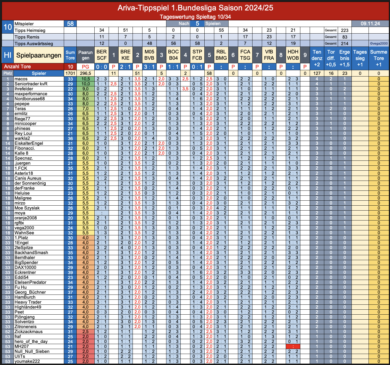Select player name der Sonnenönig

pyautogui.click(x=30, y=183)
